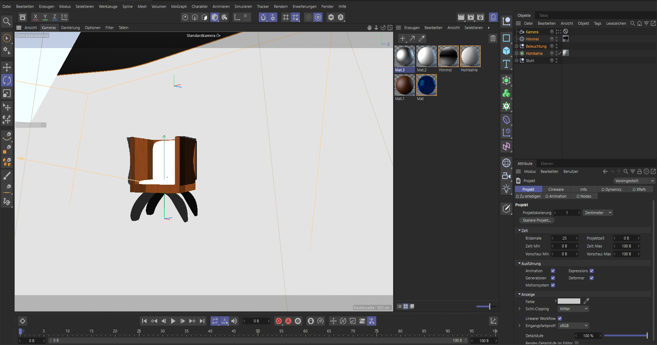Switch to the Ebenen tab
Screen dimensions: 657x345
pos(547,163)
